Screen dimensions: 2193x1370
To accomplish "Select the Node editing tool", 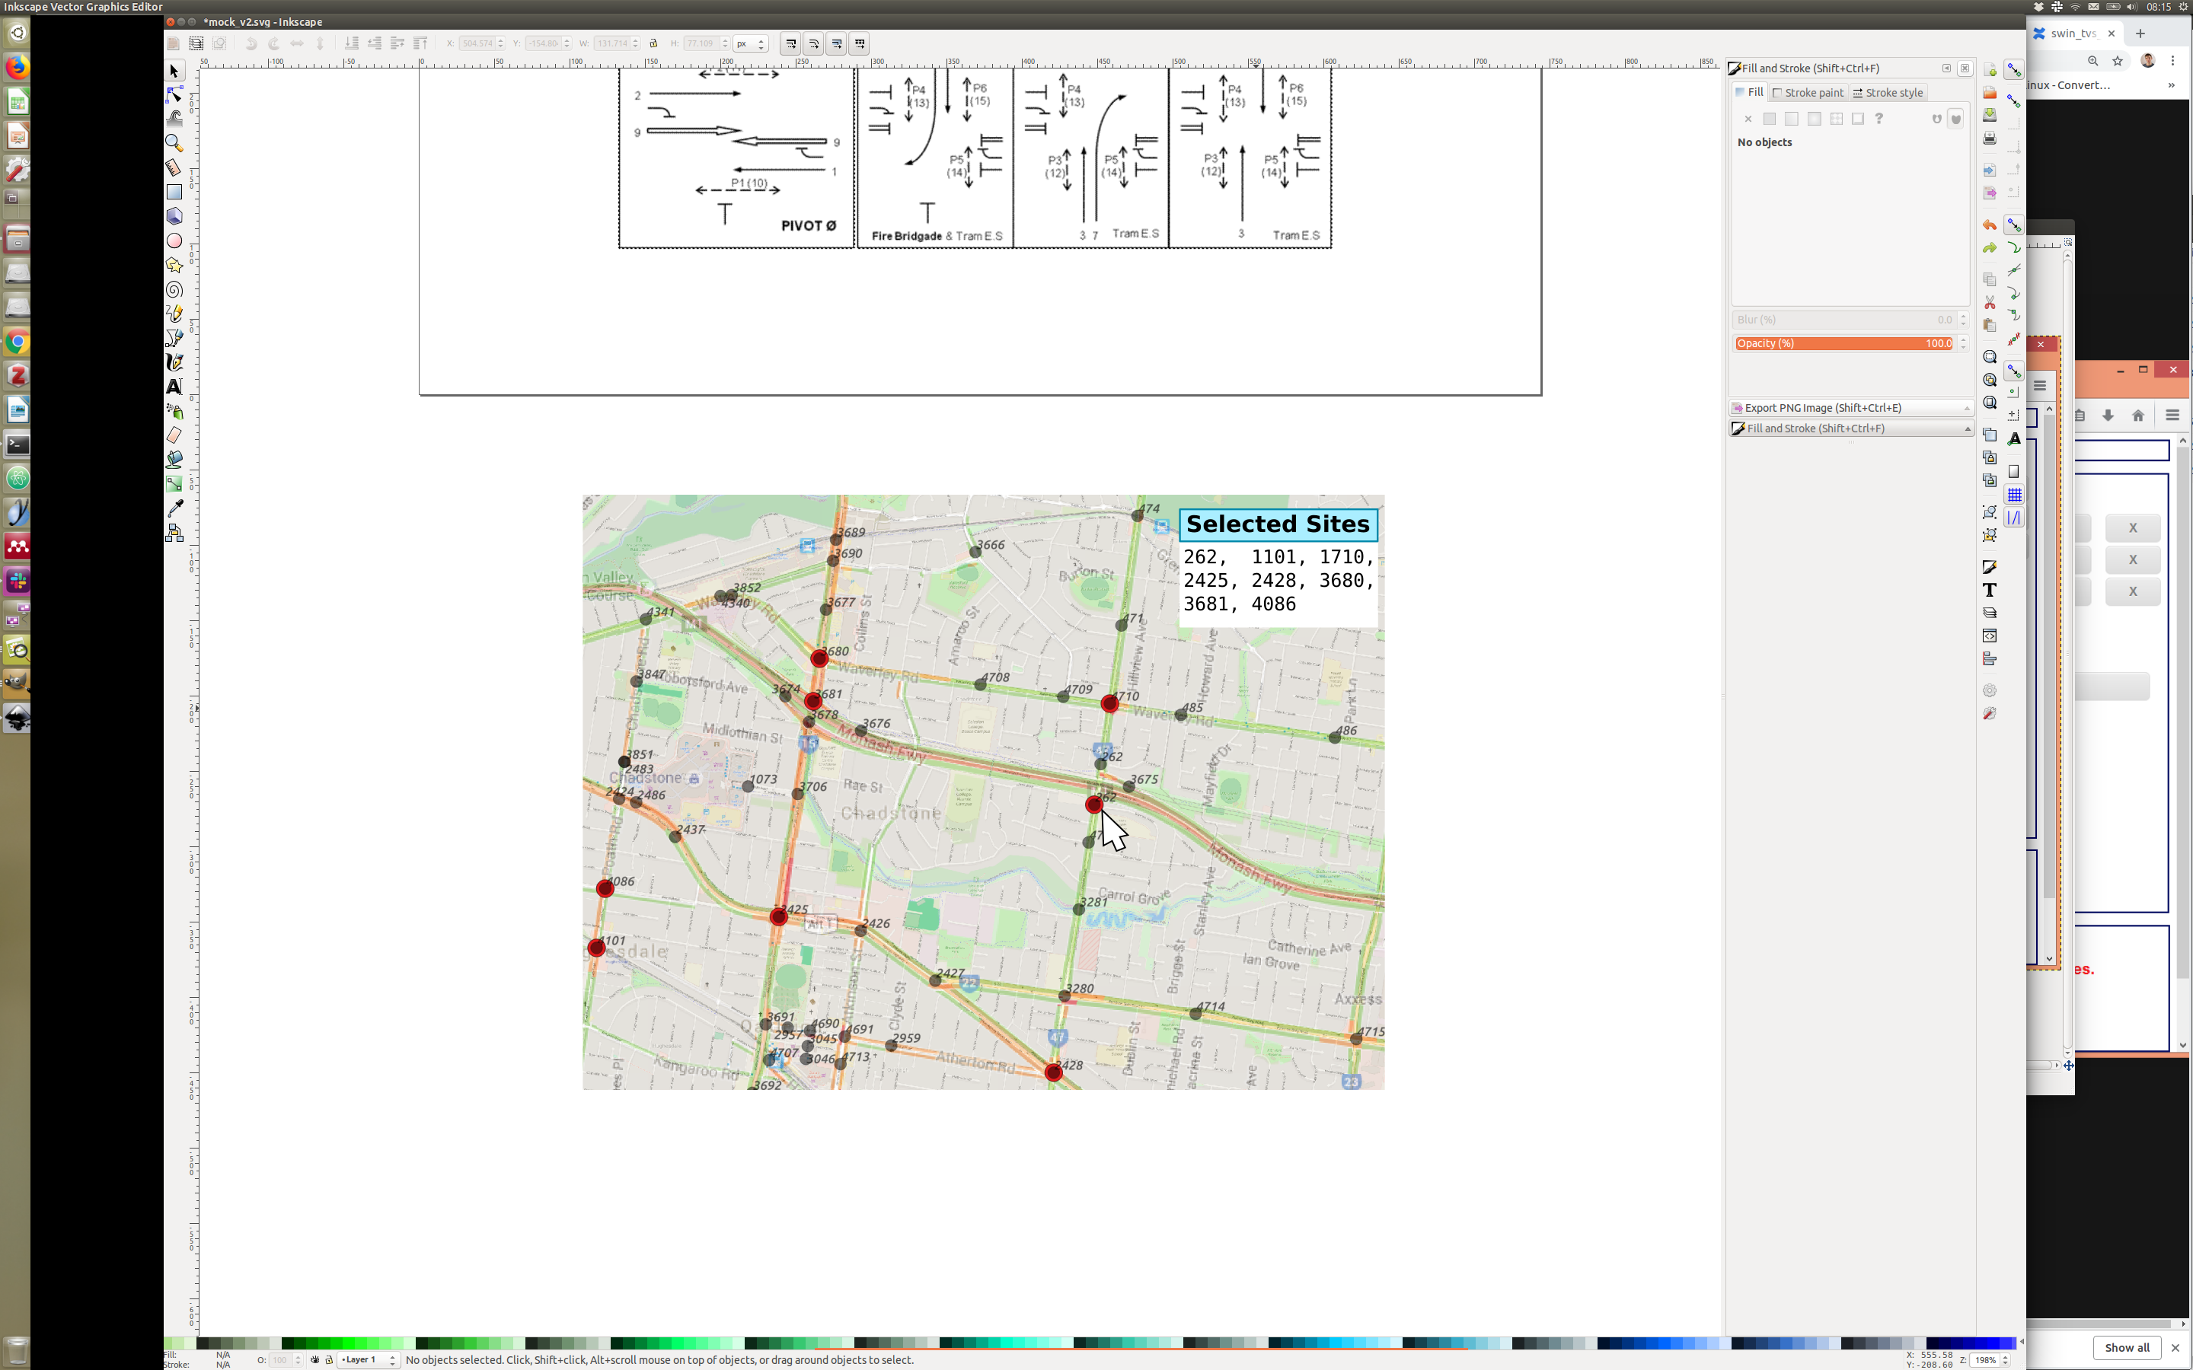I will coord(174,94).
